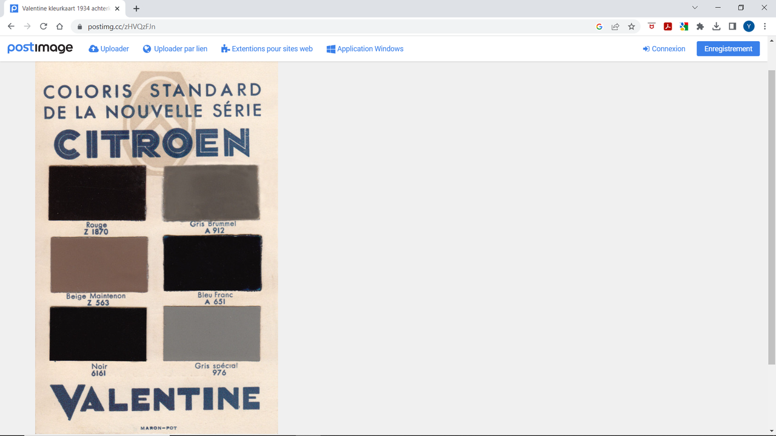The image size is (776, 436).
Task: Expand the tab search chevron
Action: pyautogui.click(x=695, y=8)
